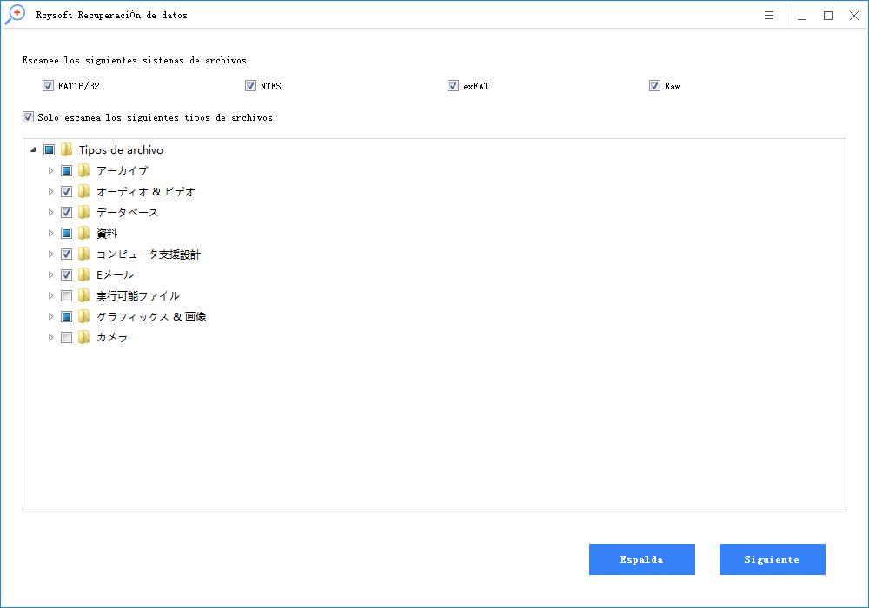Expand the 資料 node

[x=50, y=233]
